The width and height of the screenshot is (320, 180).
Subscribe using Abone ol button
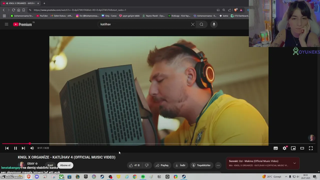point(65,165)
